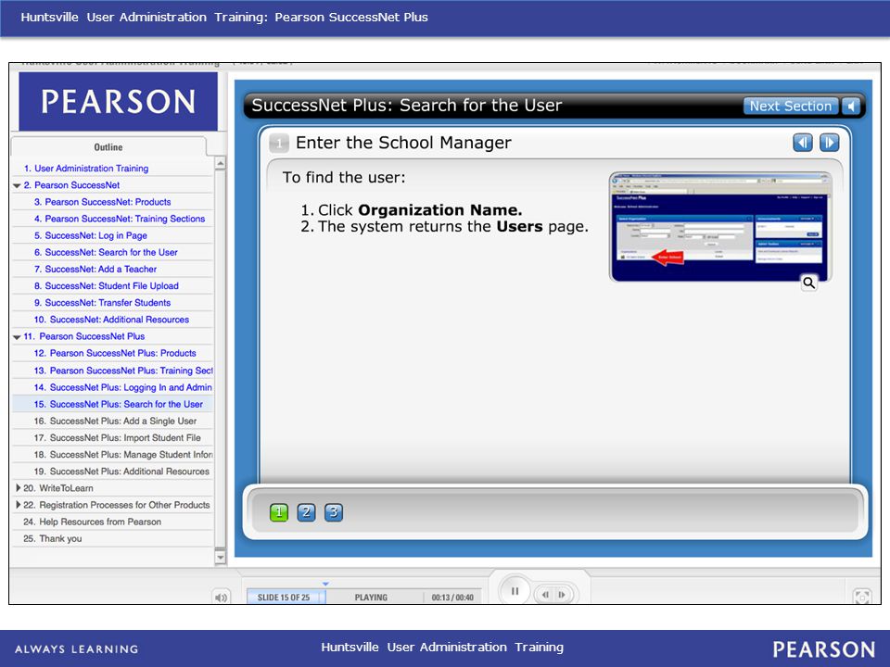890x667 pixels.
Task: Click the 00:13 / 00:40 time display
Action: 452,598
